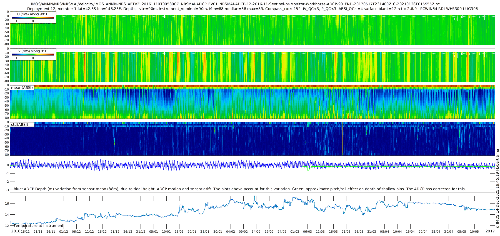This screenshot has height=236, width=500.
Task: Click the 2017 year label on time axis
Action: tap(490, 231)
